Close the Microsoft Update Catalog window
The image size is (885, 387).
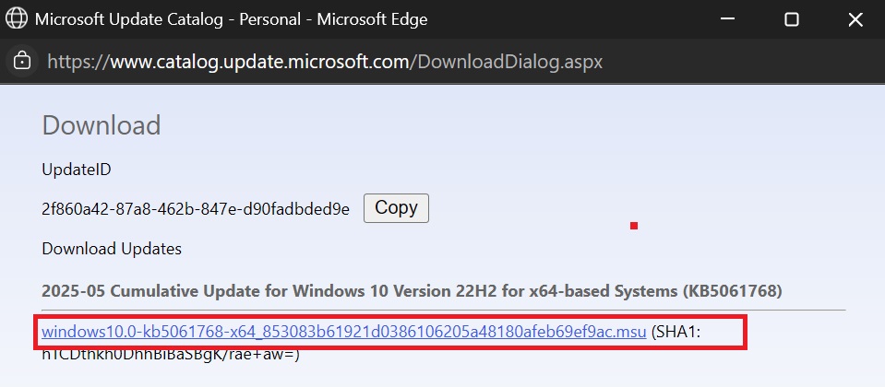point(855,19)
